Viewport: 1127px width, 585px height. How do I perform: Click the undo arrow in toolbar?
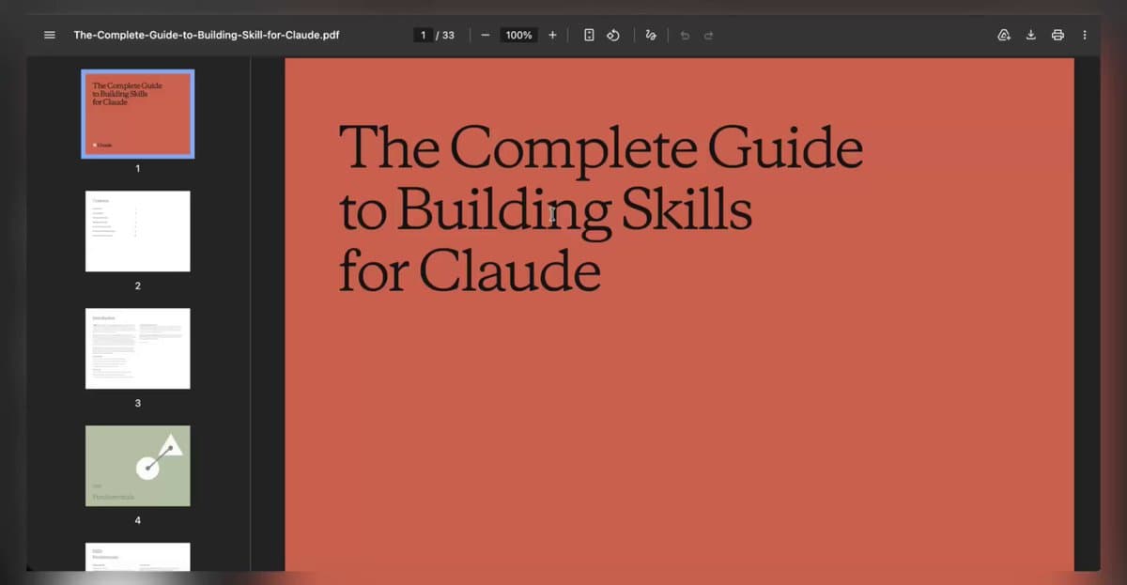click(685, 35)
